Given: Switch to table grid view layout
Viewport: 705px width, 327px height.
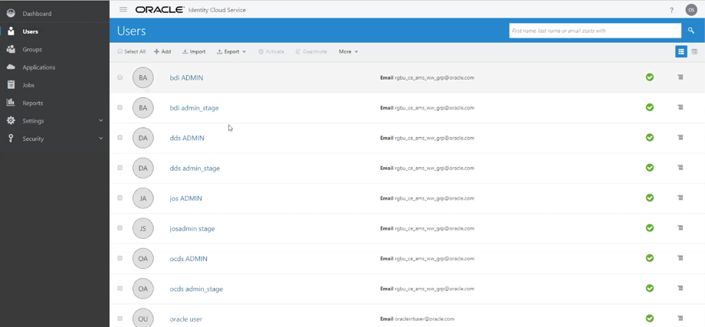Looking at the screenshot, I should point(694,51).
